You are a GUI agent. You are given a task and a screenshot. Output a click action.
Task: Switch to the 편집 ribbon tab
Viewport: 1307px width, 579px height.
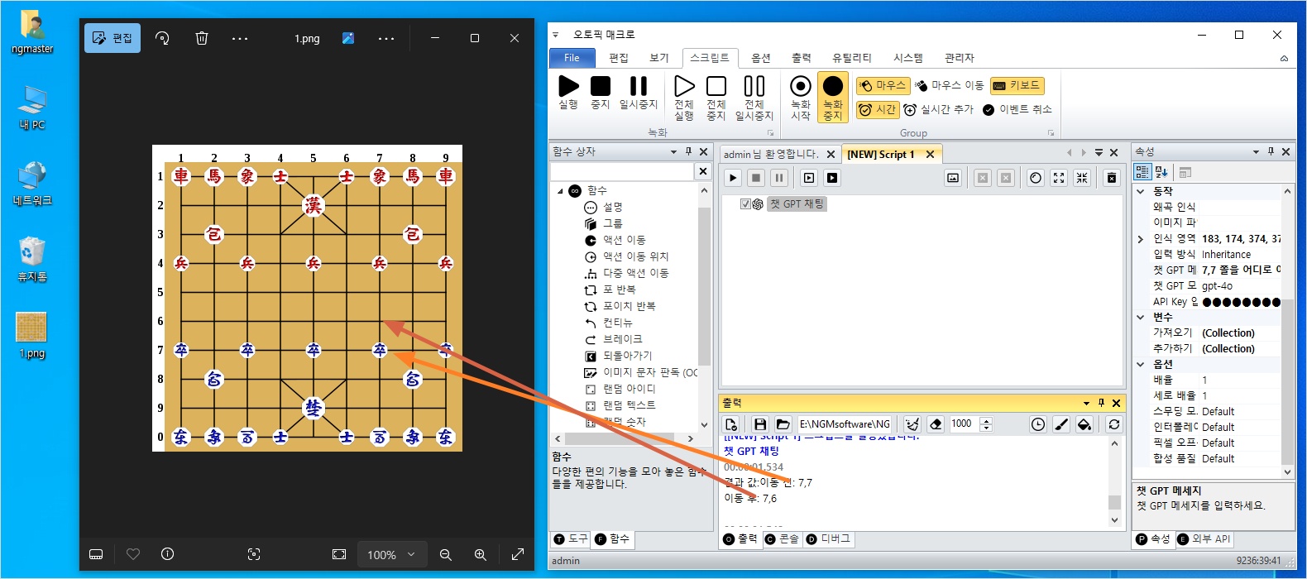pos(619,57)
